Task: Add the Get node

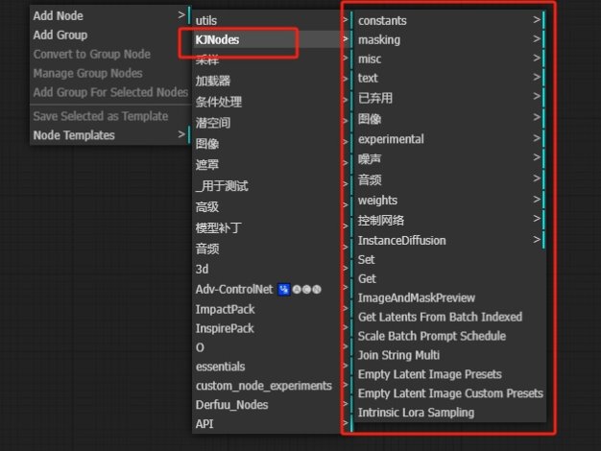Action: [x=450, y=278]
